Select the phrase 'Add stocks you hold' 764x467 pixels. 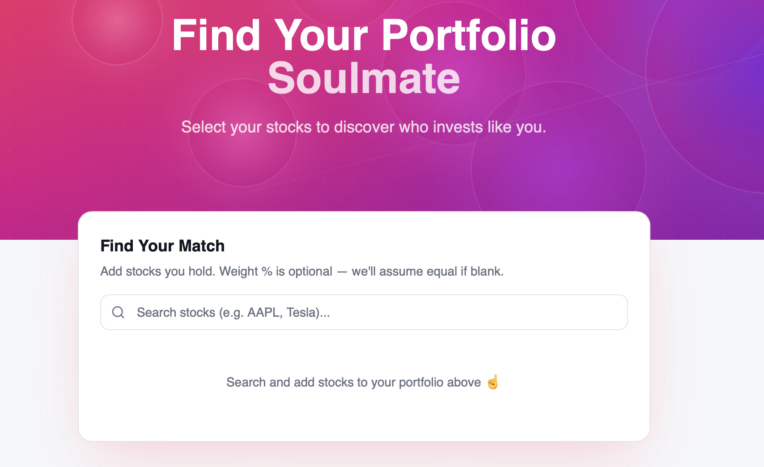(156, 271)
